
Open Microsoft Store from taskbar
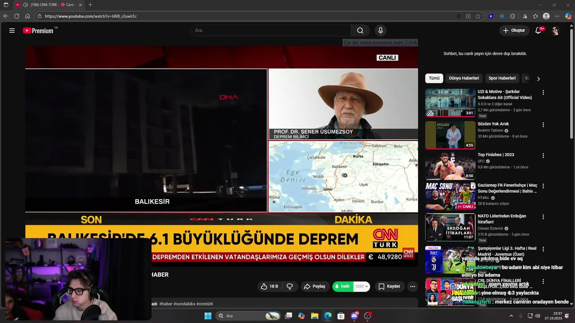click(341, 316)
